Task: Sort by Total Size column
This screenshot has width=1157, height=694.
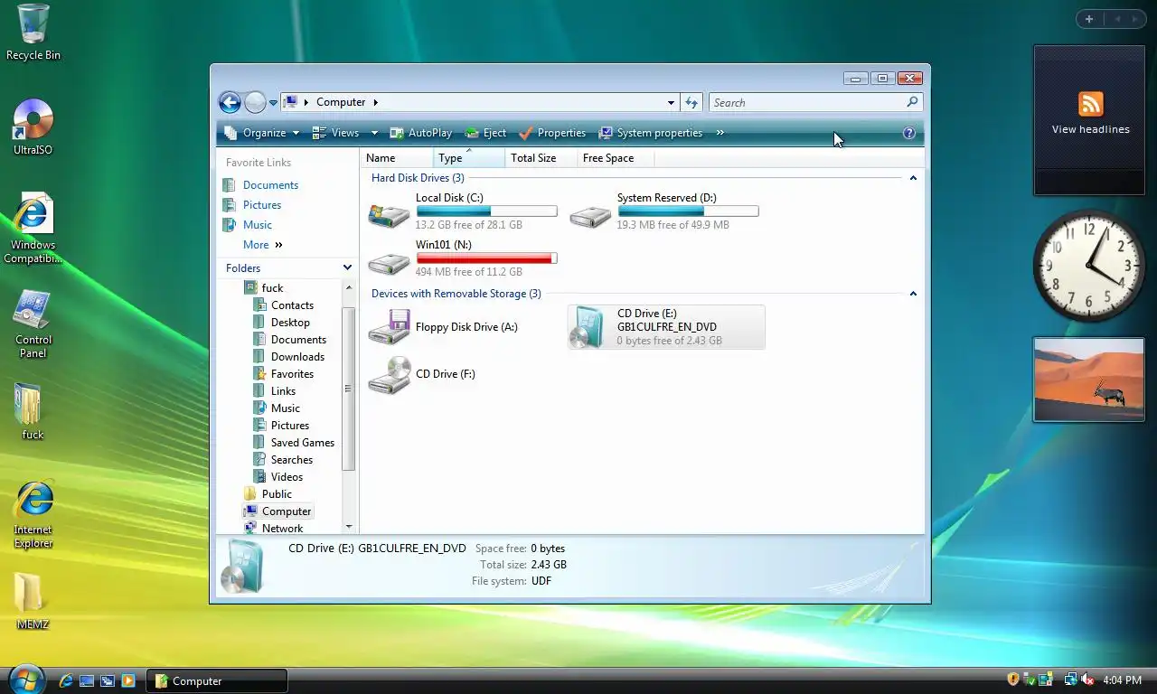Action: [541, 158]
